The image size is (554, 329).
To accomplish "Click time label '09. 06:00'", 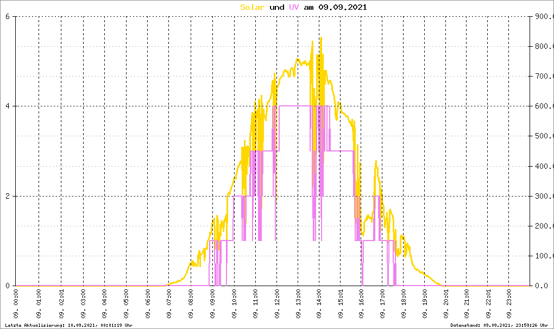I will (x=148, y=304).
